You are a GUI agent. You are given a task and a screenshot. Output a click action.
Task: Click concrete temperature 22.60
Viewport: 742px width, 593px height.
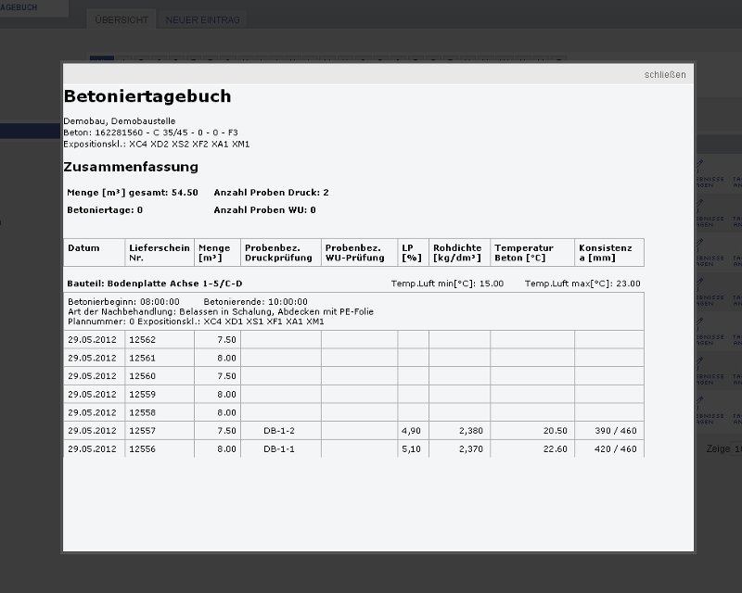[555, 448]
